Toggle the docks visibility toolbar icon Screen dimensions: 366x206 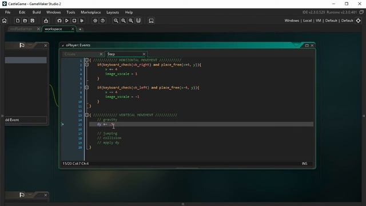click(138, 21)
